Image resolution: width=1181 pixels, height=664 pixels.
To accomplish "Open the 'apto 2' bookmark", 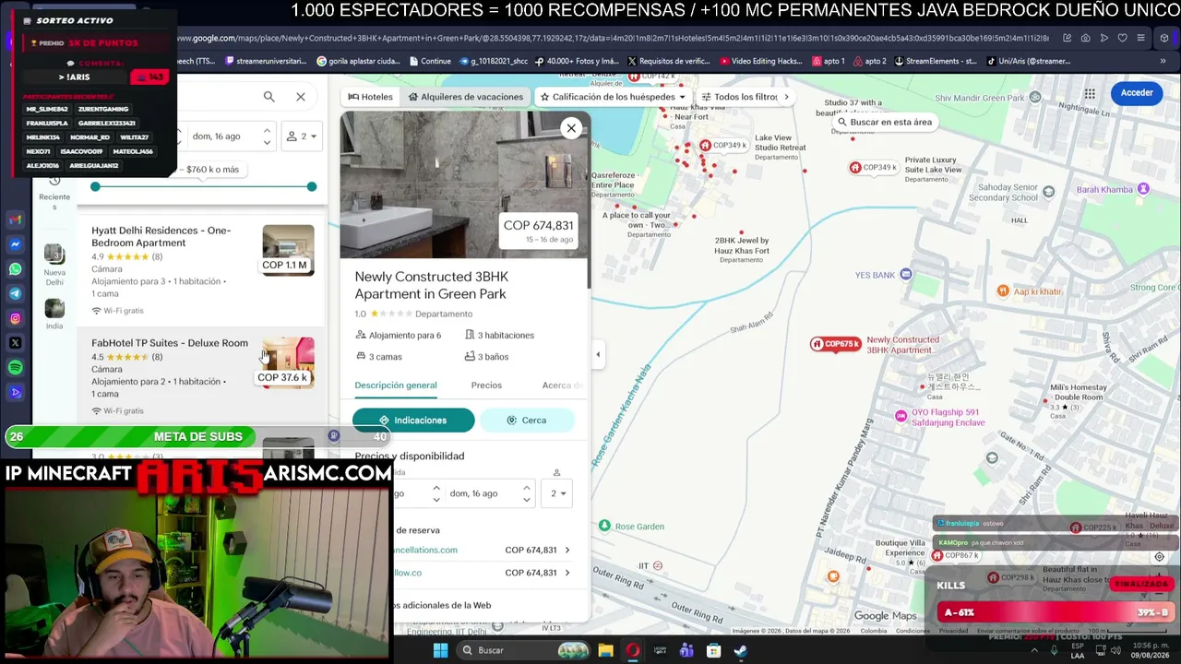I will (x=869, y=61).
